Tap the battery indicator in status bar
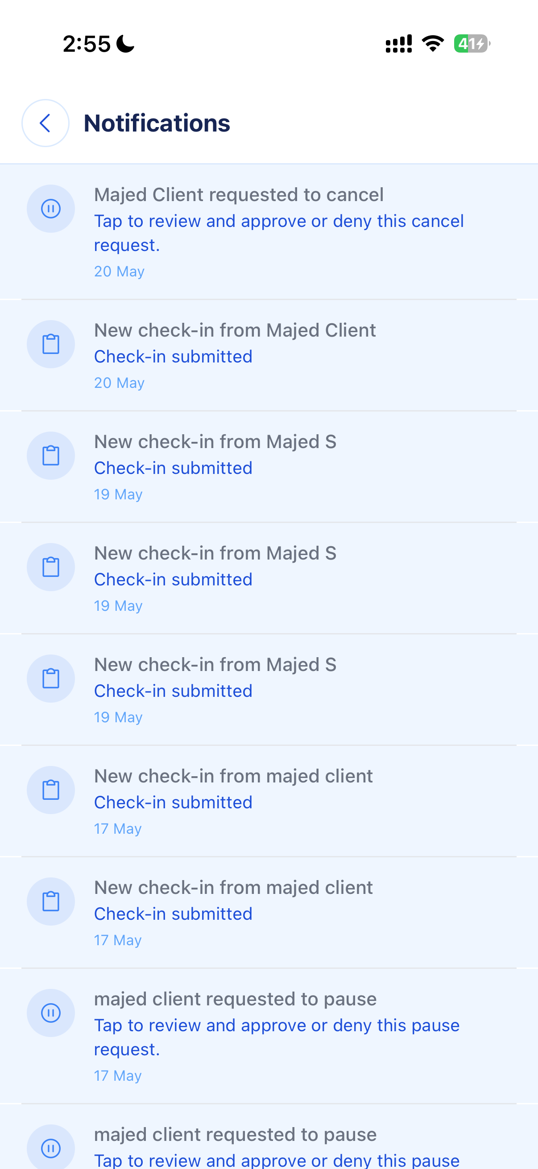Image resolution: width=538 pixels, height=1169 pixels. pyautogui.click(x=472, y=44)
